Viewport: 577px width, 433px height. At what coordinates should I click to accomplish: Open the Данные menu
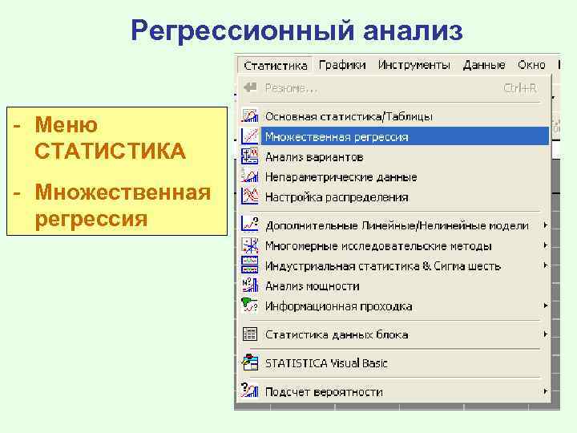[484, 65]
